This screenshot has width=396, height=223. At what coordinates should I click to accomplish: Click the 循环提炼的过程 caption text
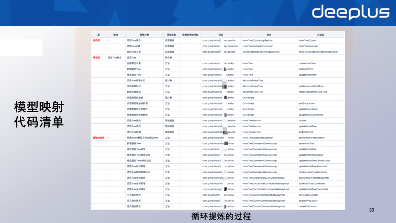[221, 216]
